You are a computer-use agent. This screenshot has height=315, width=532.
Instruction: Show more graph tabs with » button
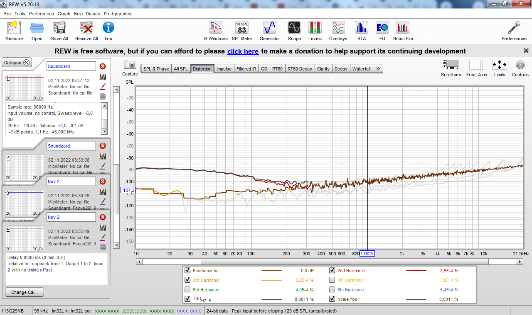coord(378,69)
